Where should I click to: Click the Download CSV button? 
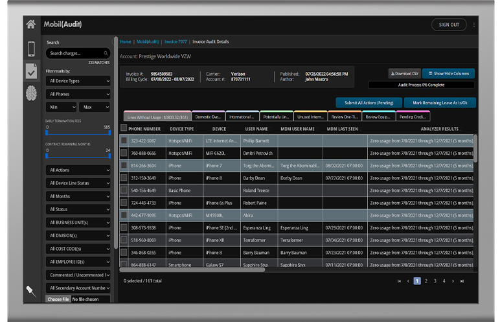click(404, 74)
